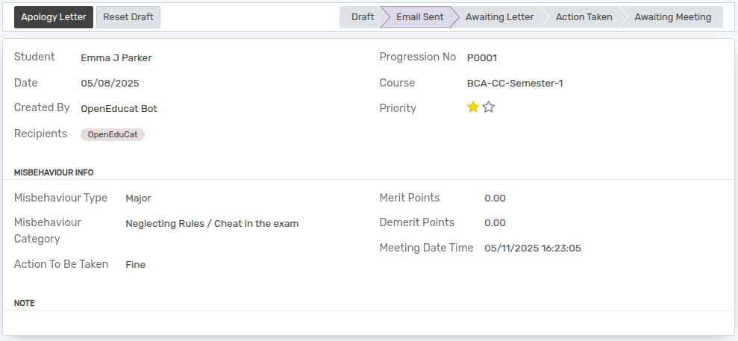
Task: Click the Apology Letter button
Action: [54, 17]
